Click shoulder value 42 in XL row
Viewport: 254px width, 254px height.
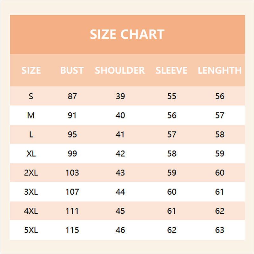pos(120,154)
